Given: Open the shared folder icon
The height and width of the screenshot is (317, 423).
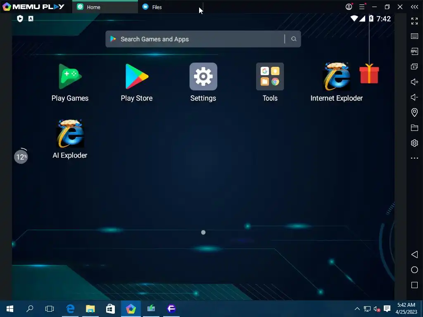Looking at the screenshot, I should pos(414,128).
